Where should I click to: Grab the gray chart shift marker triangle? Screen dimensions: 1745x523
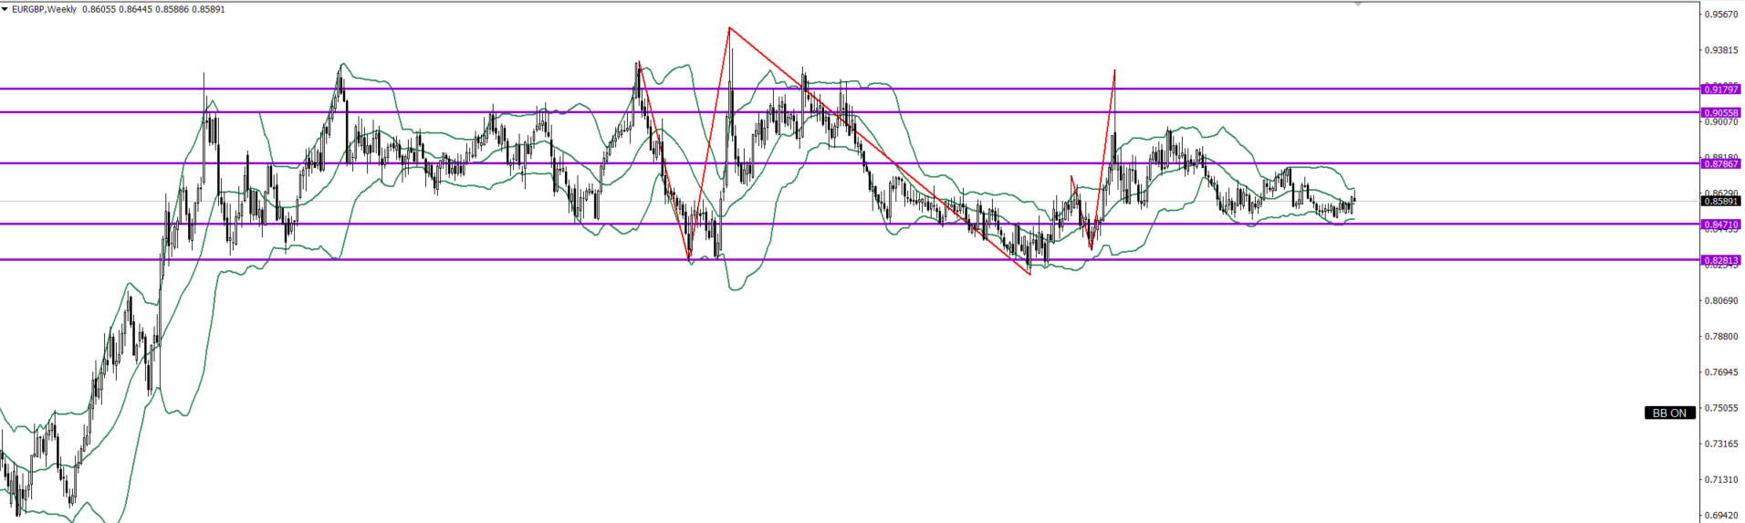coord(1358,5)
